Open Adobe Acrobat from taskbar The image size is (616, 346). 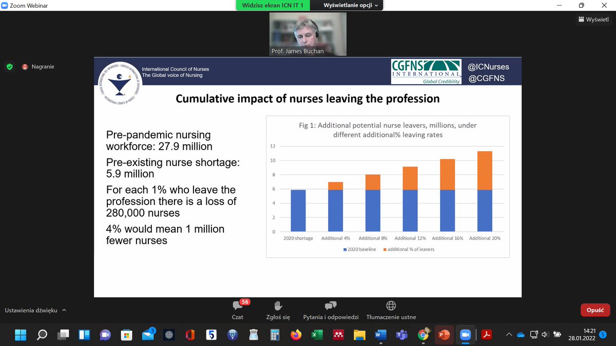(486, 335)
